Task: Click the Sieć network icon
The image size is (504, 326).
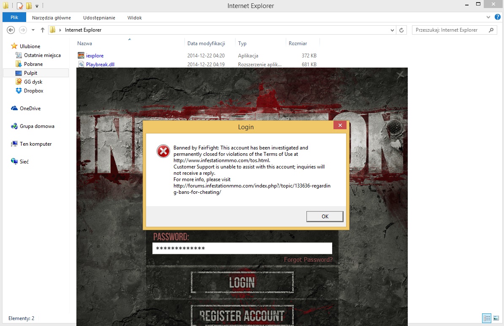Action: pyautogui.click(x=14, y=161)
